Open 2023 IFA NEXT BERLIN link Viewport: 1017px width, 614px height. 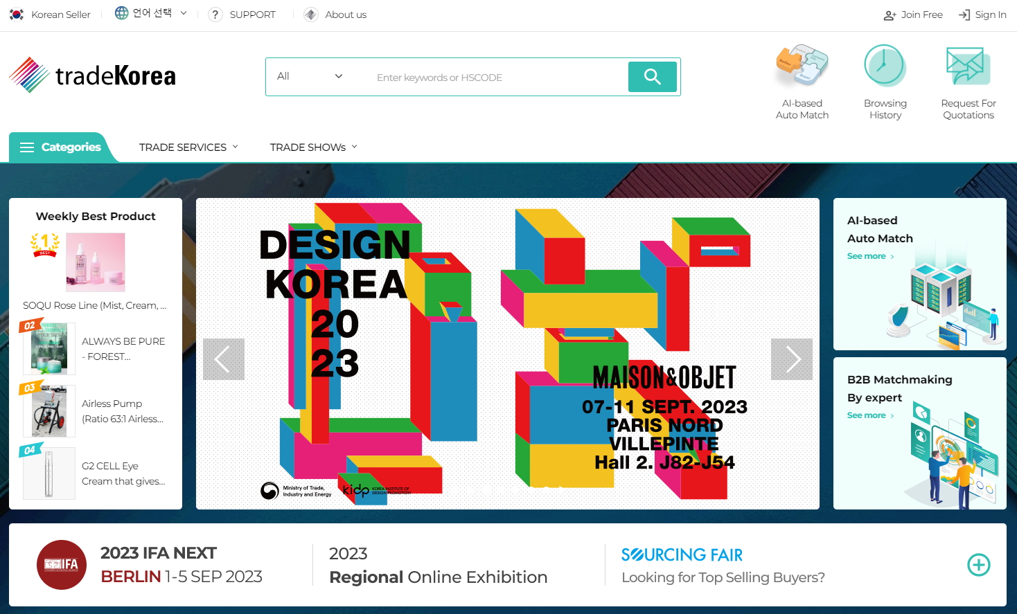point(182,565)
